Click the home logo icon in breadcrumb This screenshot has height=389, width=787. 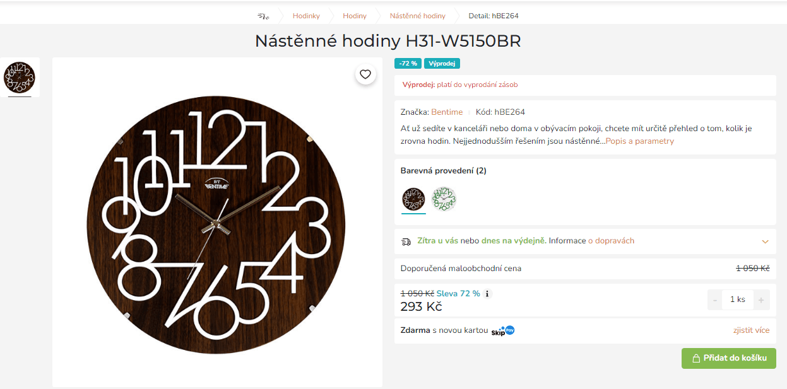263,16
